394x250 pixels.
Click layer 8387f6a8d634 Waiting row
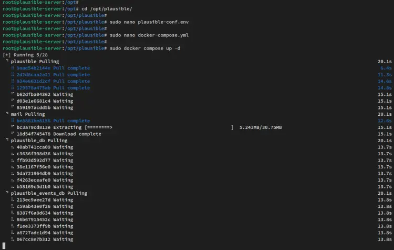45,213
